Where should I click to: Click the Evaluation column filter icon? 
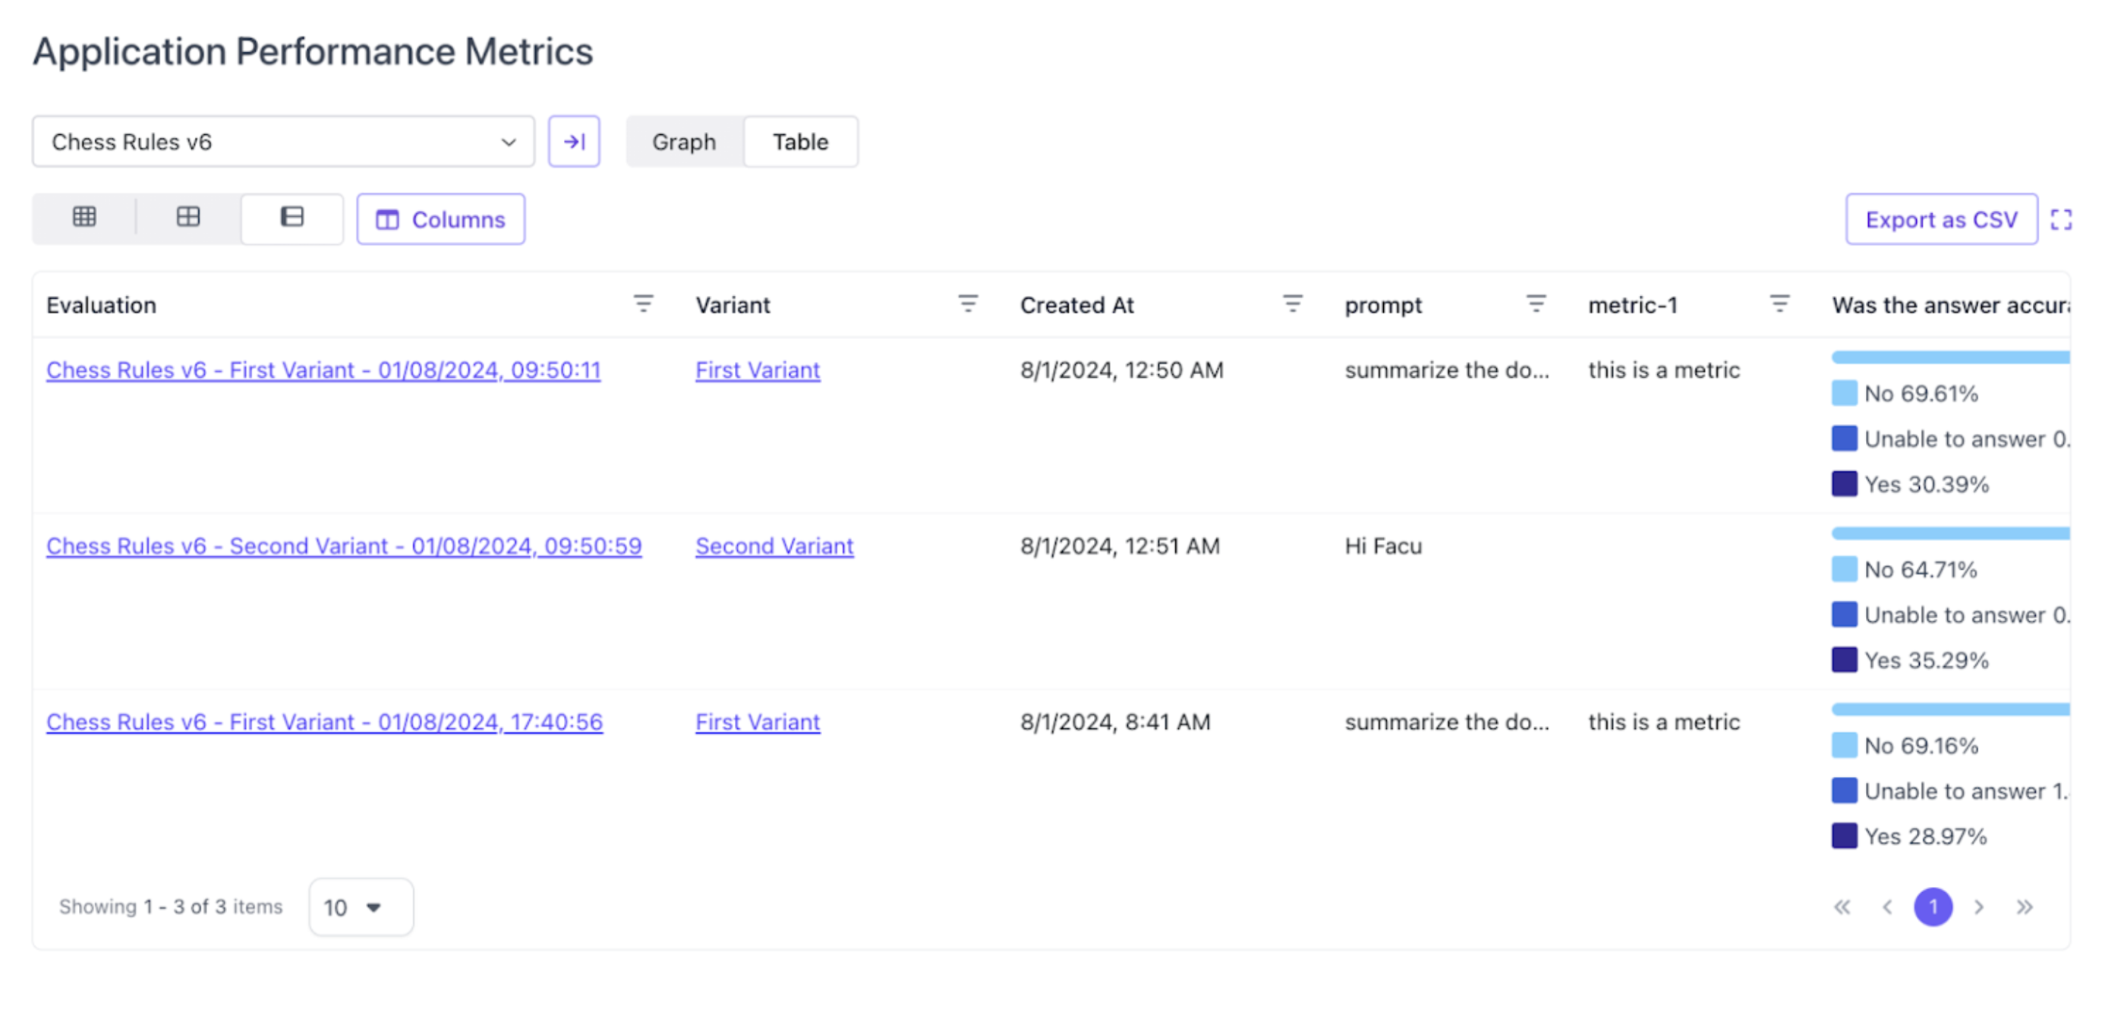(643, 304)
